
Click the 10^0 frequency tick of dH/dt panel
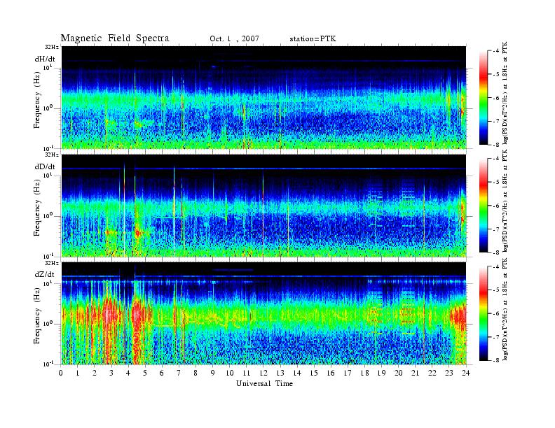tap(48, 108)
